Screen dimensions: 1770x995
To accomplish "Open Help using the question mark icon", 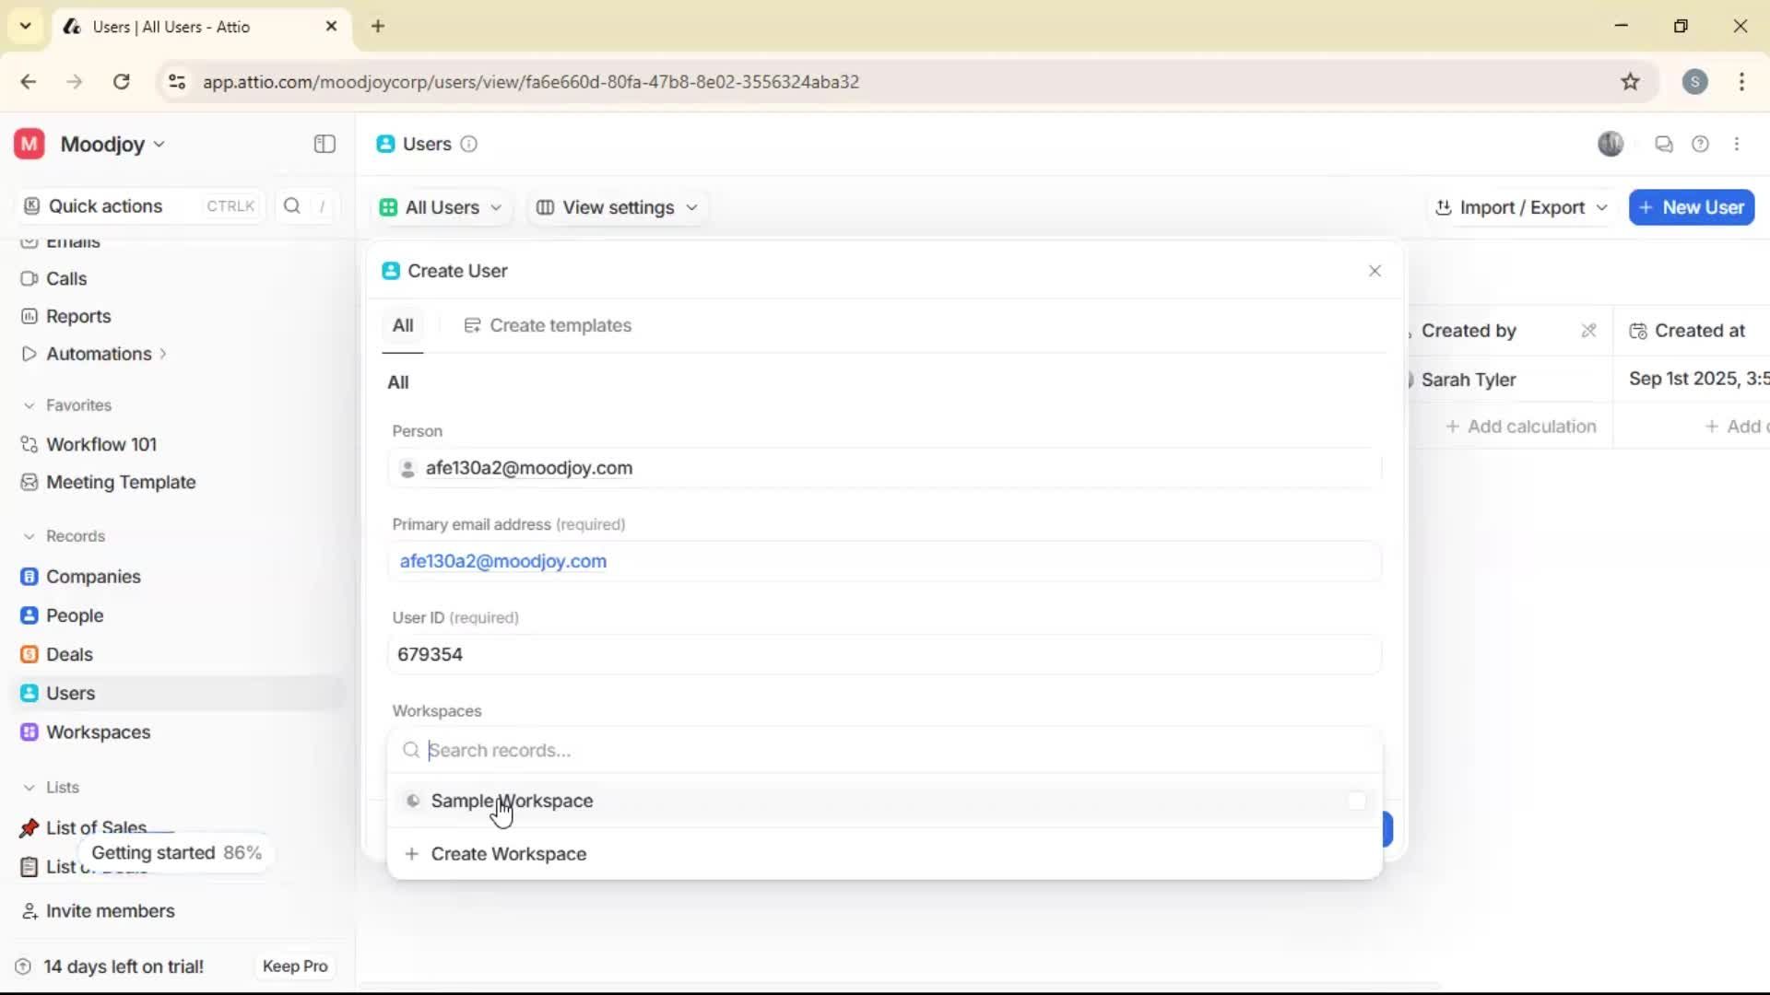I will 1701,145.
